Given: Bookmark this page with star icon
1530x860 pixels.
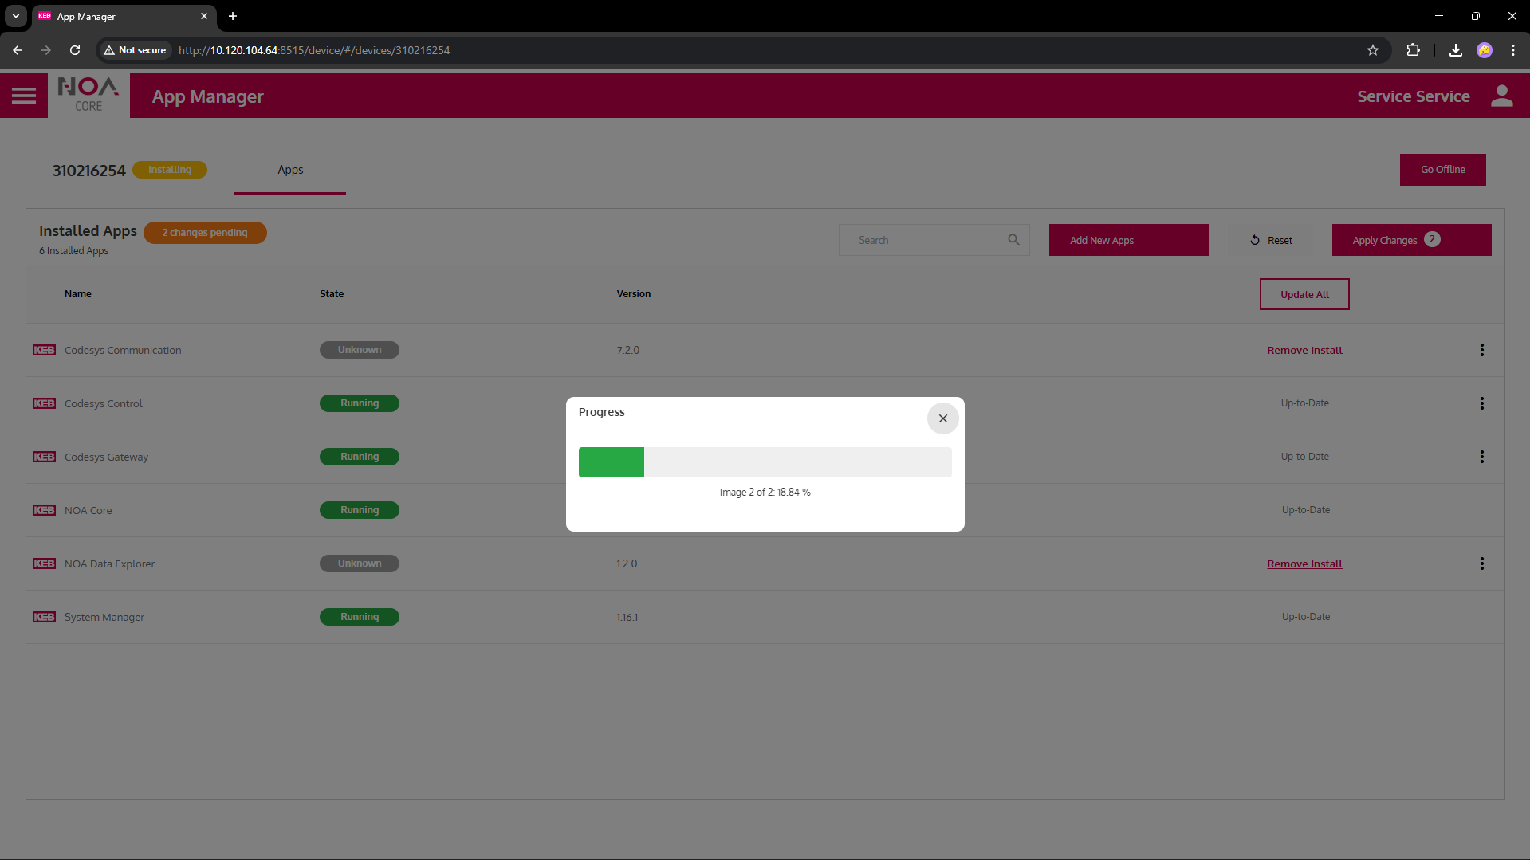Looking at the screenshot, I should [x=1372, y=50].
